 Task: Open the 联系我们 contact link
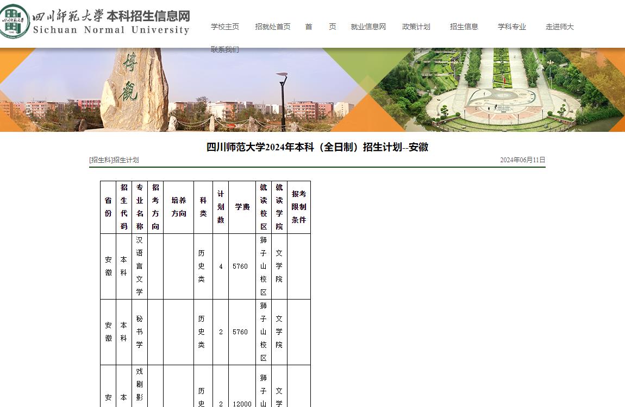click(x=225, y=49)
